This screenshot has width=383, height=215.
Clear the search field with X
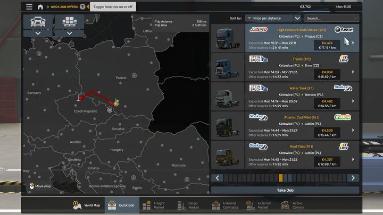(355, 18)
